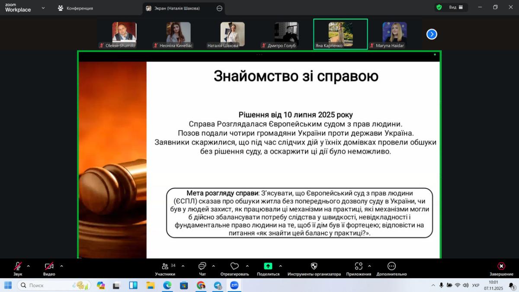The height and width of the screenshot is (292, 519).
Task: End the meeting with Завершение
Action: (x=501, y=266)
